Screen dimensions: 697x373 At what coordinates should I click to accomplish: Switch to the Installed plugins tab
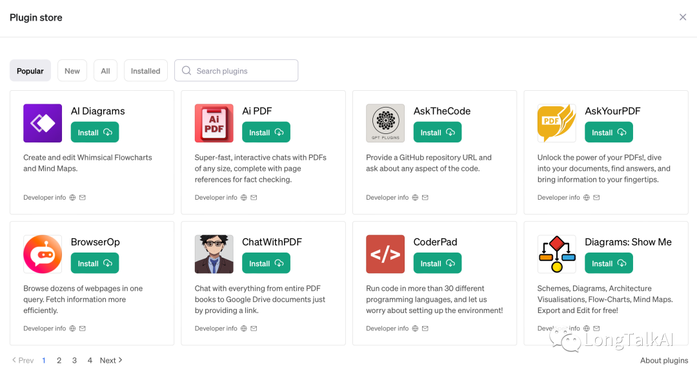pyautogui.click(x=145, y=70)
